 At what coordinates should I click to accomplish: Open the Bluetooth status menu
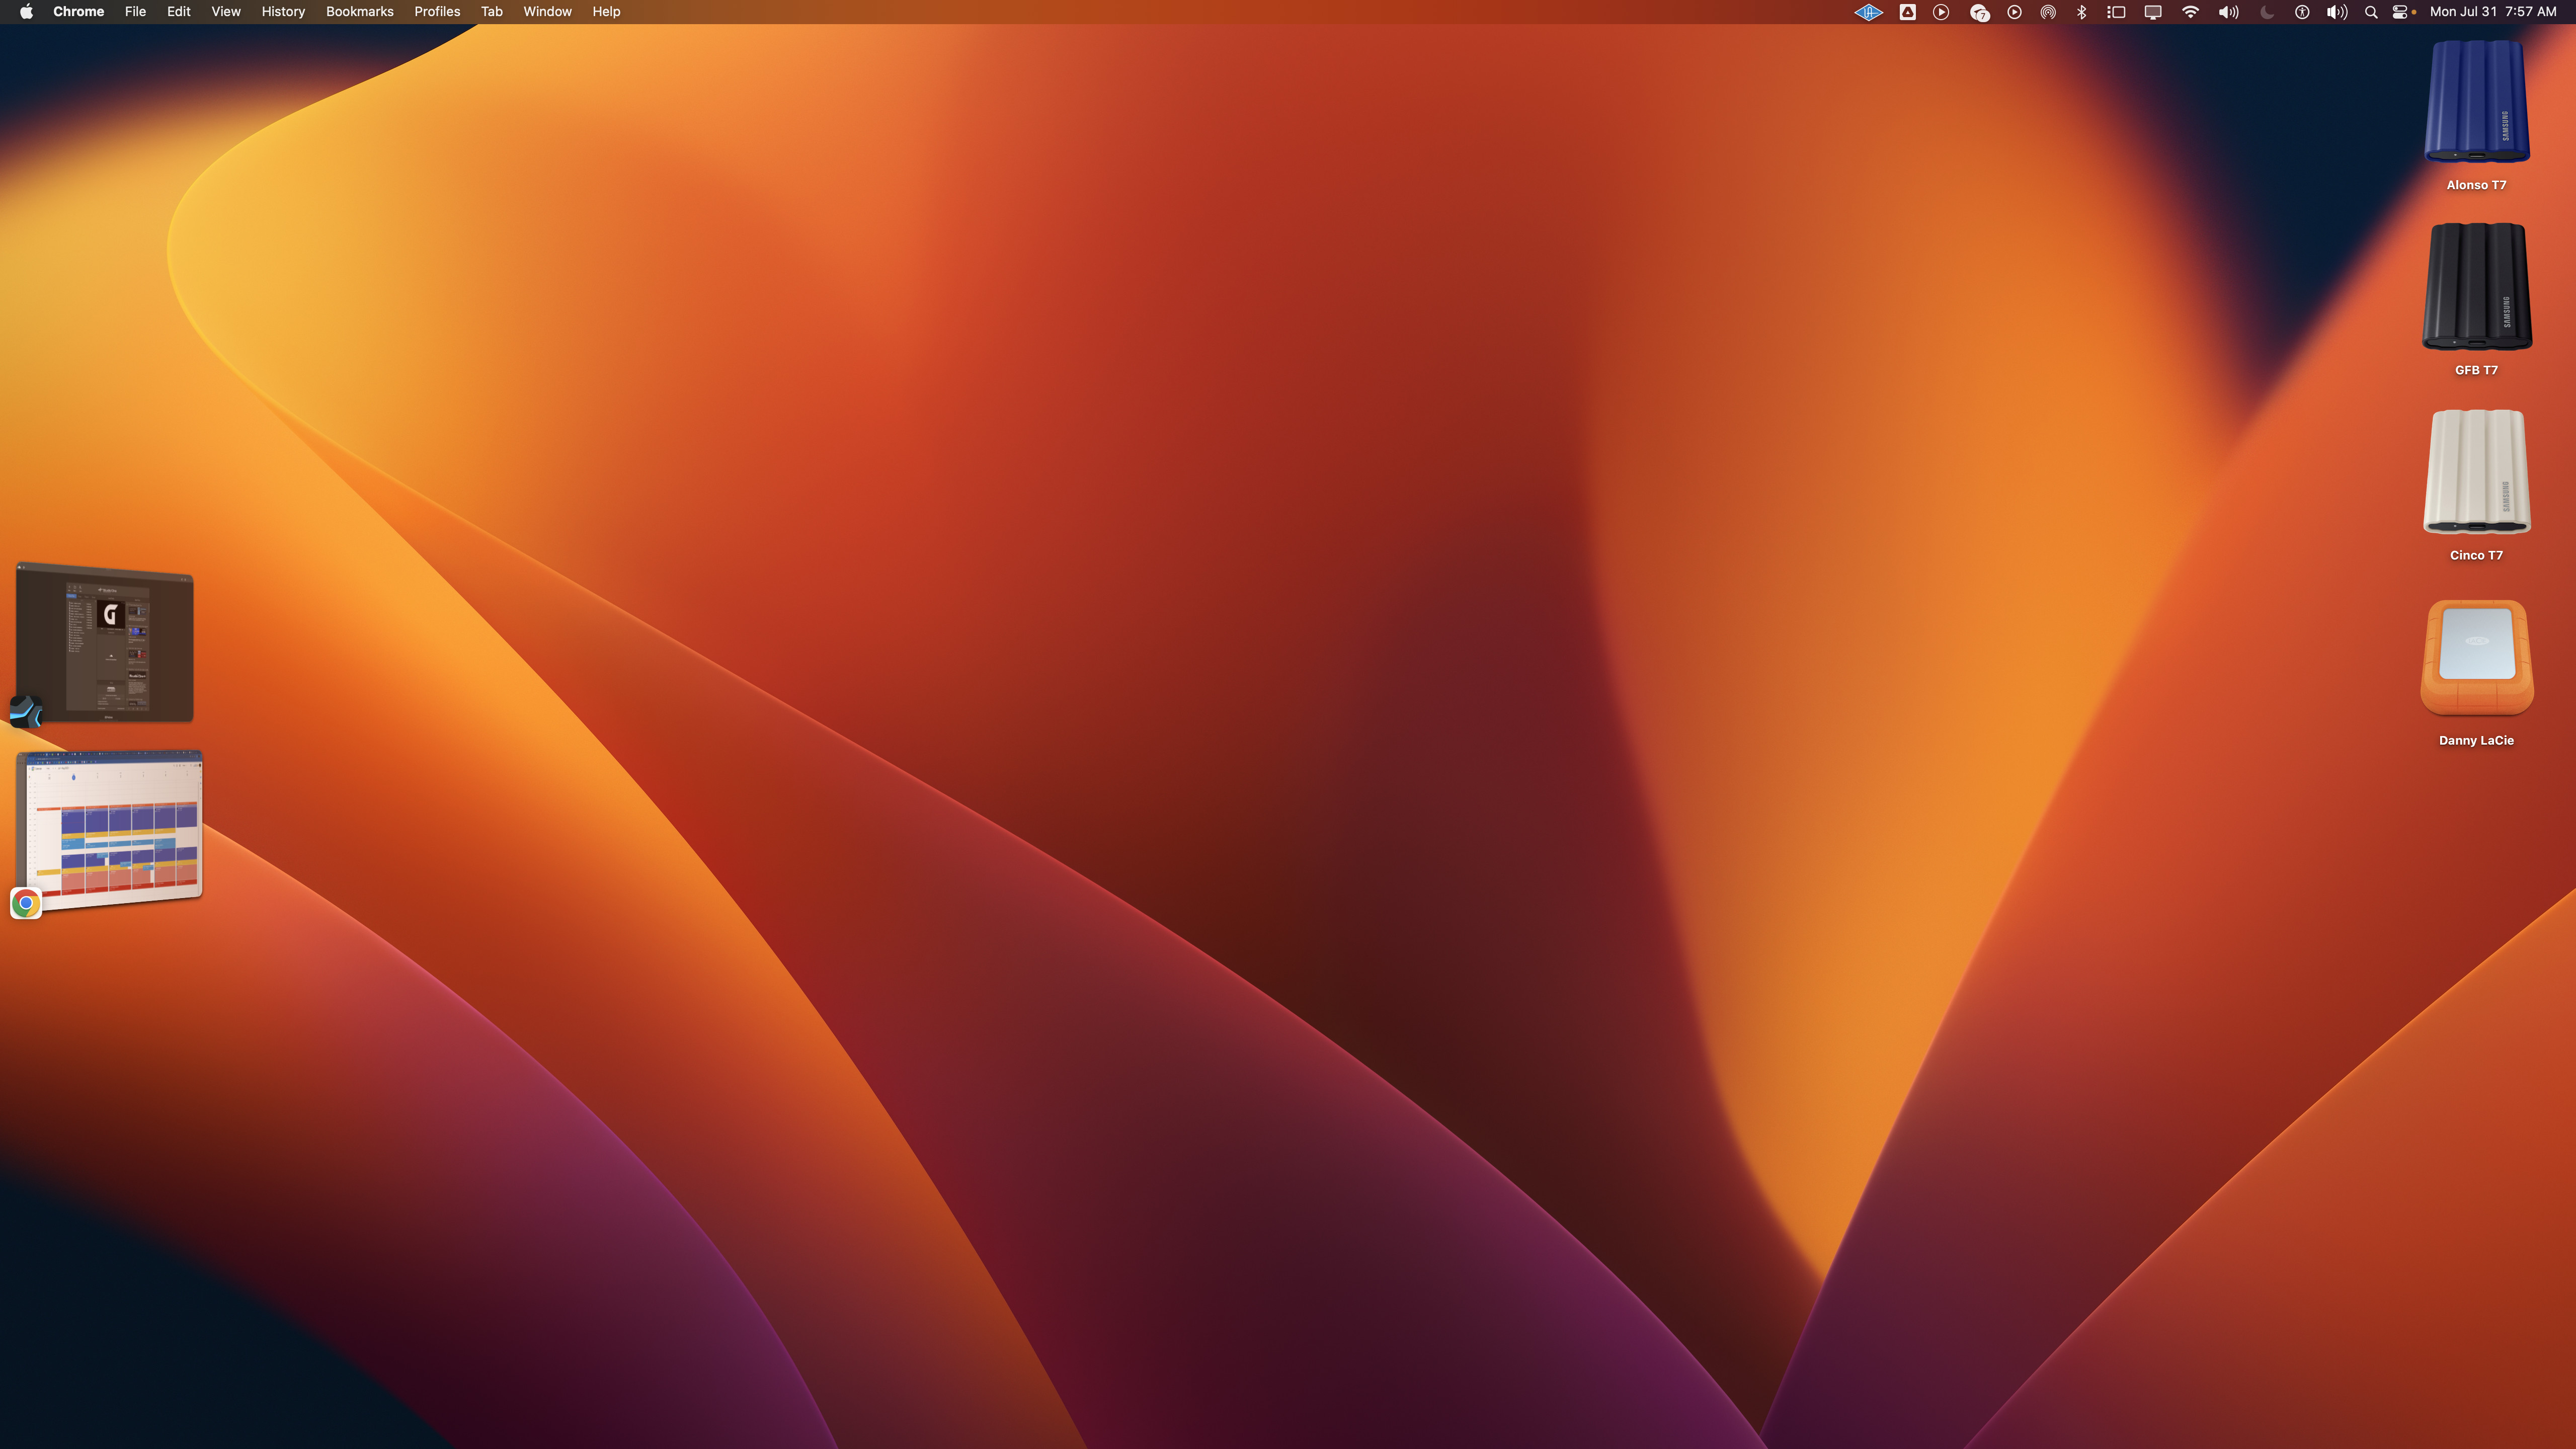pyautogui.click(x=2082, y=12)
